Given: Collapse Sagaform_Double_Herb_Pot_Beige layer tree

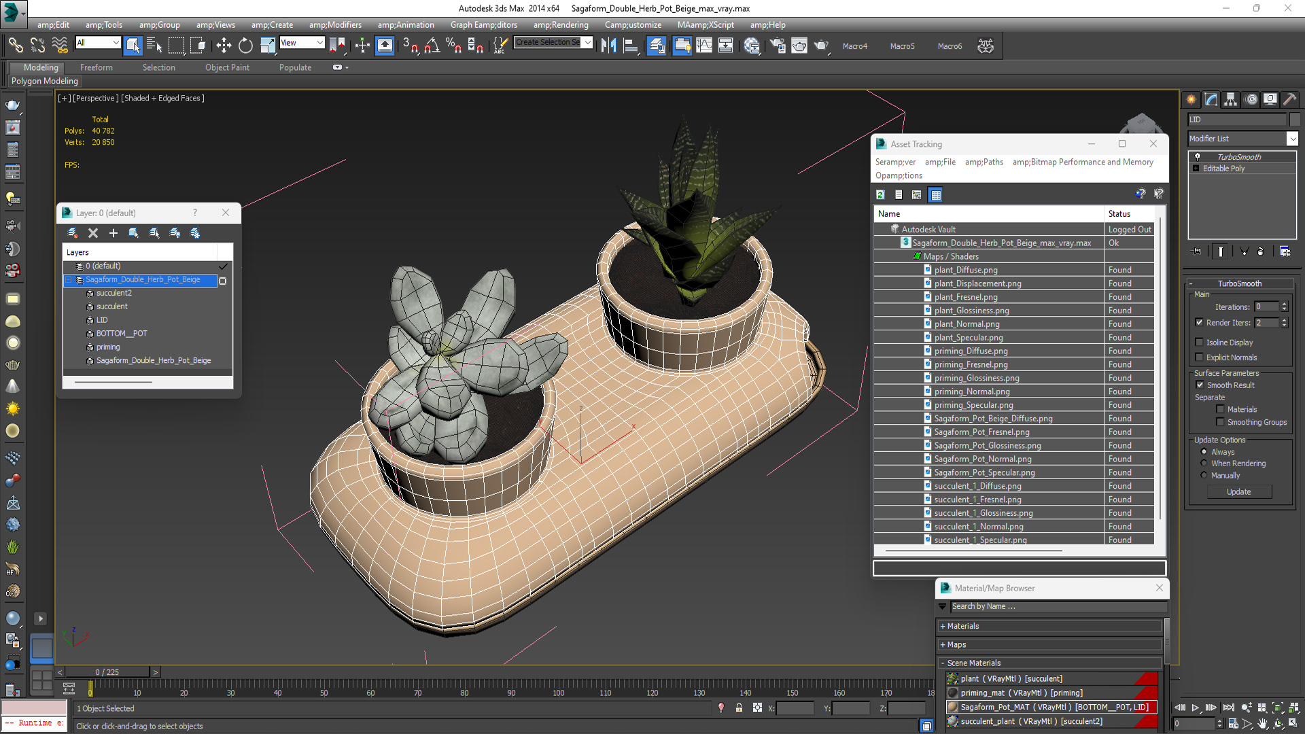Looking at the screenshot, I should point(69,279).
